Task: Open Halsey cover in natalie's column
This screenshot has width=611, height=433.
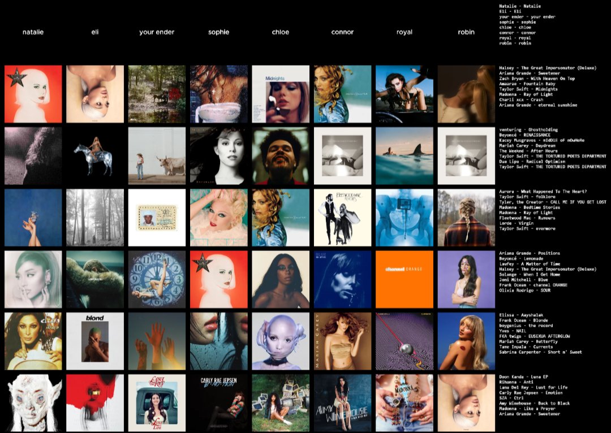Action: pyautogui.click(x=33, y=94)
